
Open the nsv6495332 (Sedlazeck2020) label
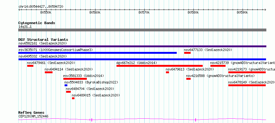43,56
